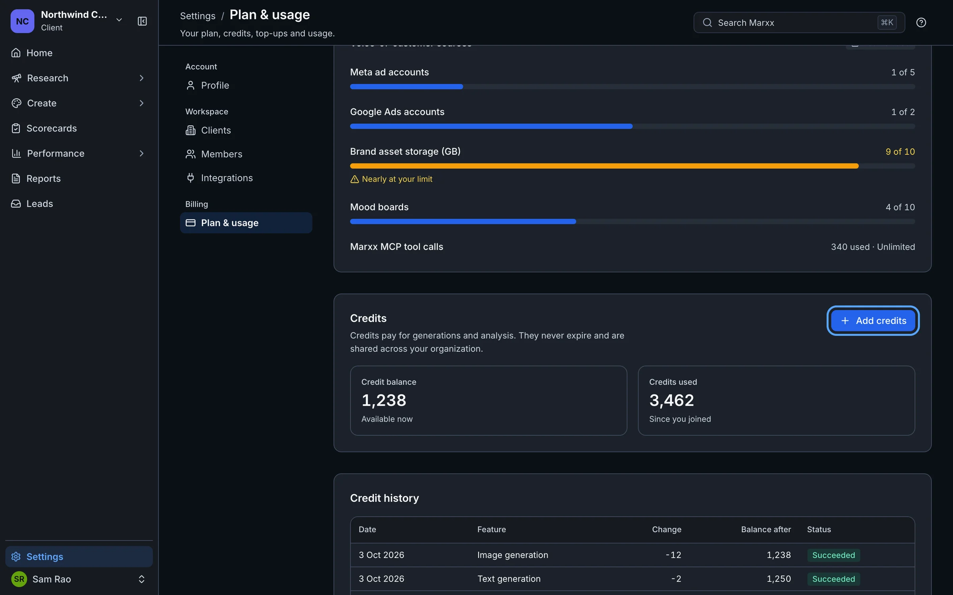
Task: Collapse the sidebar panel icon
Action: tap(142, 21)
